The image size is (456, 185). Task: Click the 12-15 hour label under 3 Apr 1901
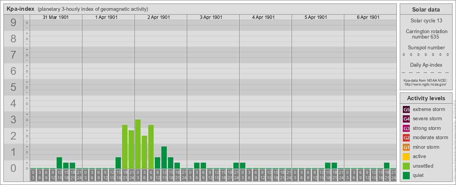216,175
